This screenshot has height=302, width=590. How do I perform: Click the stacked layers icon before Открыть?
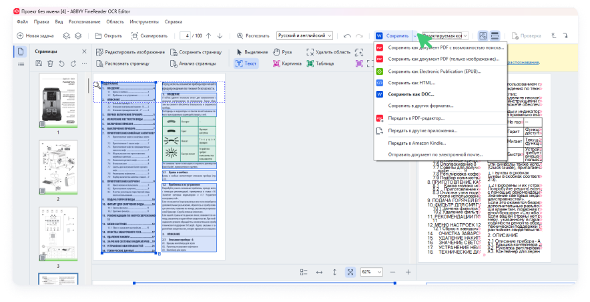point(78,36)
